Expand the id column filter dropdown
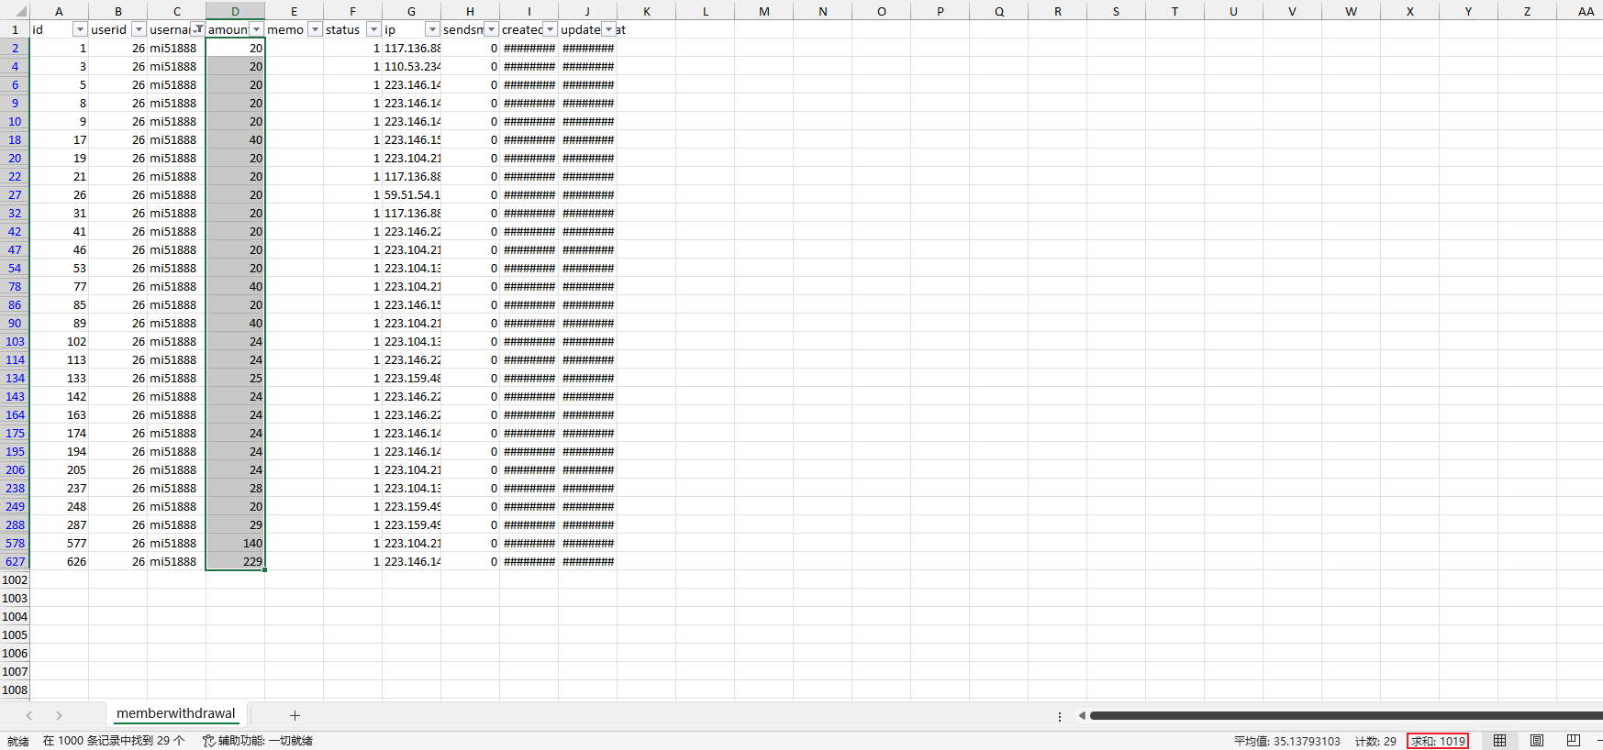This screenshot has width=1603, height=750. tap(80, 29)
